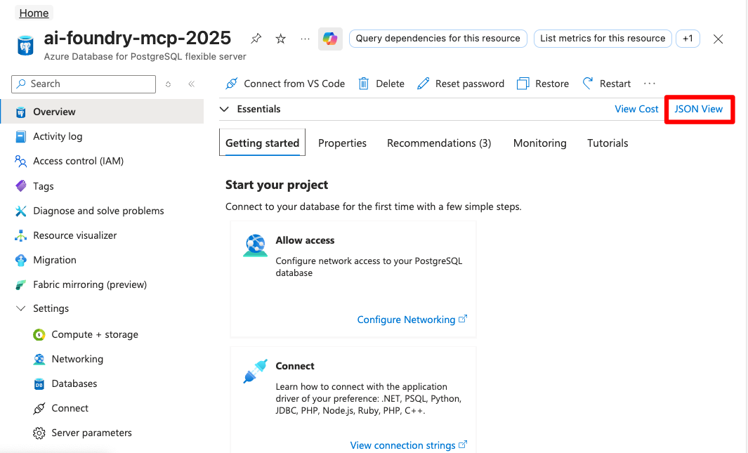Switch to the Properties tab
748x453 pixels.
[342, 143]
